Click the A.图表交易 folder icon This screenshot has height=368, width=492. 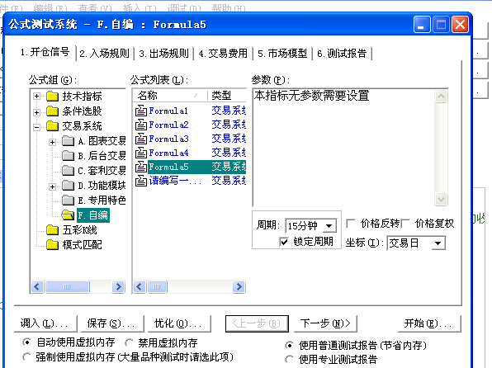(x=68, y=141)
